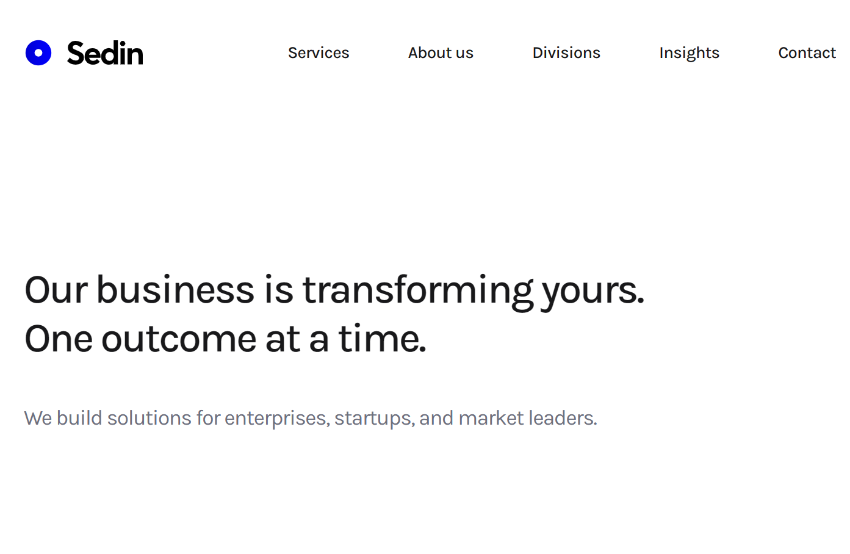Select the About us navigation item
The height and width of the screenshot is (554, 850).
pyautogui.click(x=441, y=53)
